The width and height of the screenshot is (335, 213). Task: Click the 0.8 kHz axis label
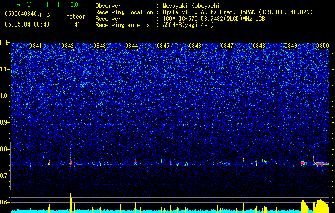click(5, 149)
